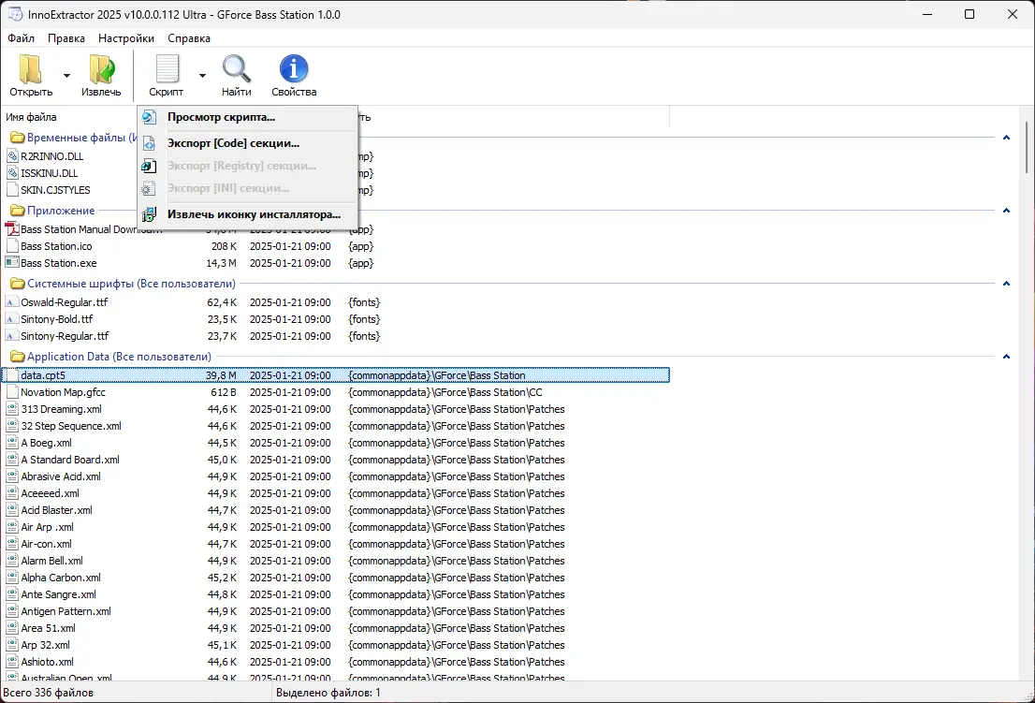The image size is (1035, 703).
Task: Select the Aceeeed.xml file name
Action: [51, 493]
